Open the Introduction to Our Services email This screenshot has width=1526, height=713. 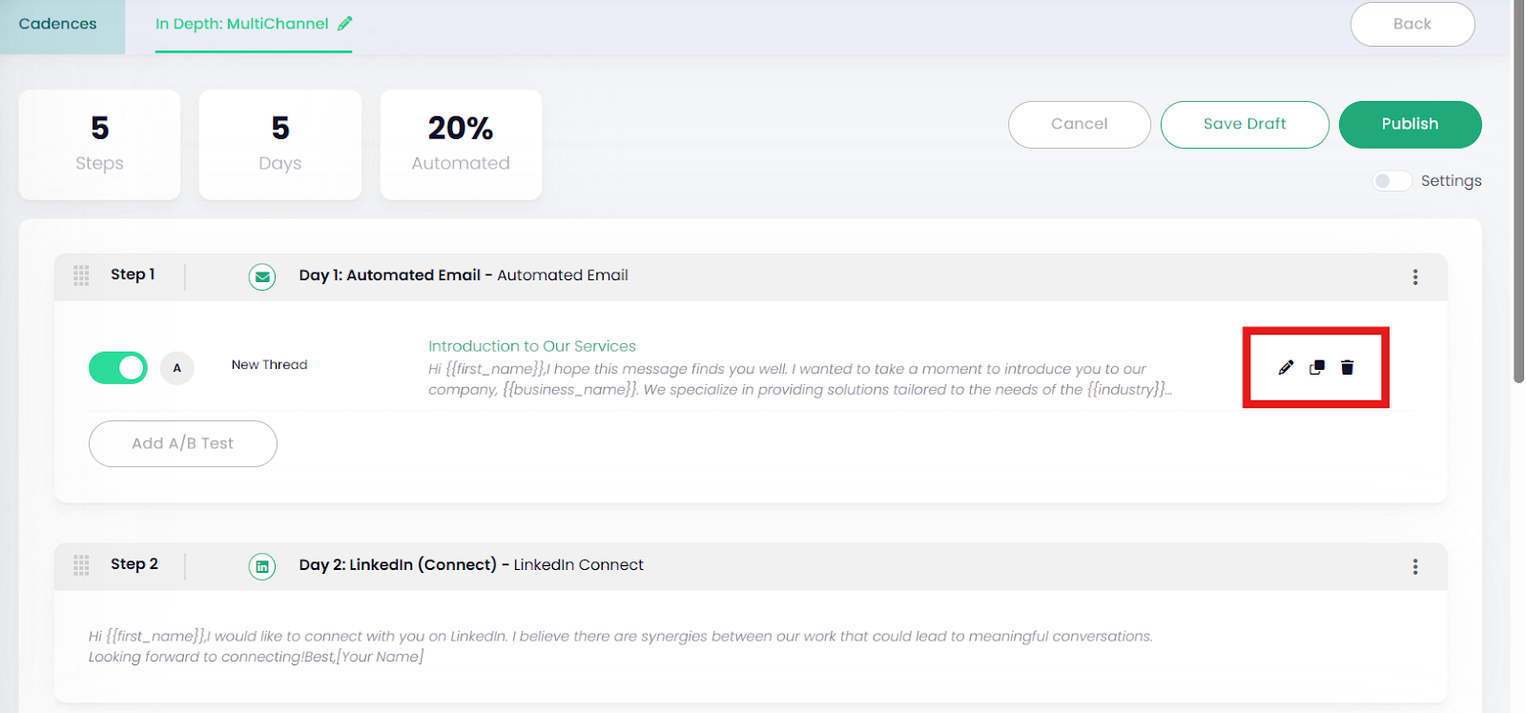(x=532, y=346)
